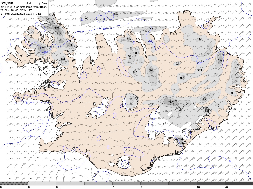The image size is (253, 189).
Task: Click the 'IT: Fim. 28. 03. 2024 12Z' line
Action: point(16,10)
